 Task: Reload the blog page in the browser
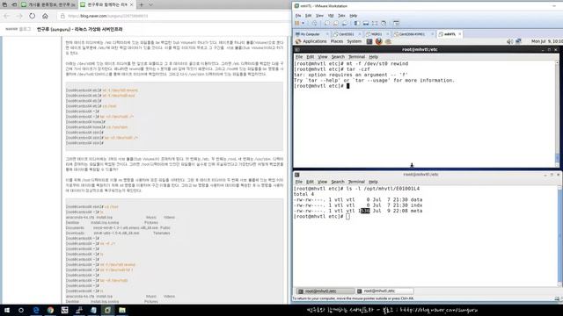click(x=33, y=16)
